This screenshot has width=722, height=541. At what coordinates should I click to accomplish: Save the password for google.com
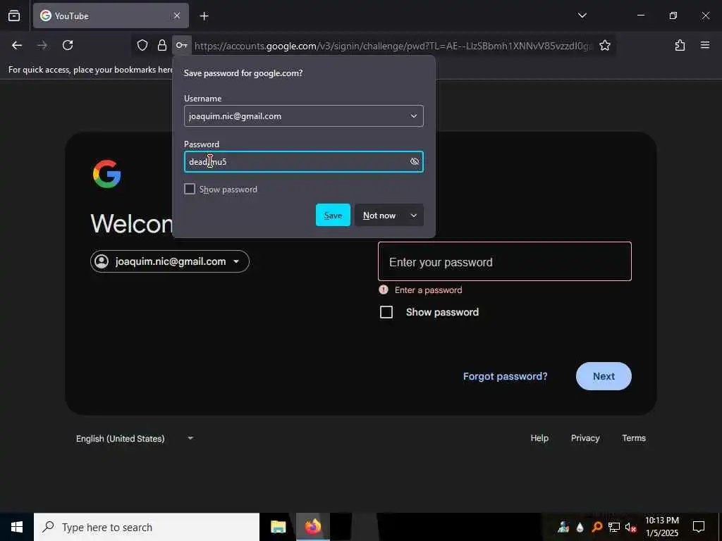coord(333,215)
